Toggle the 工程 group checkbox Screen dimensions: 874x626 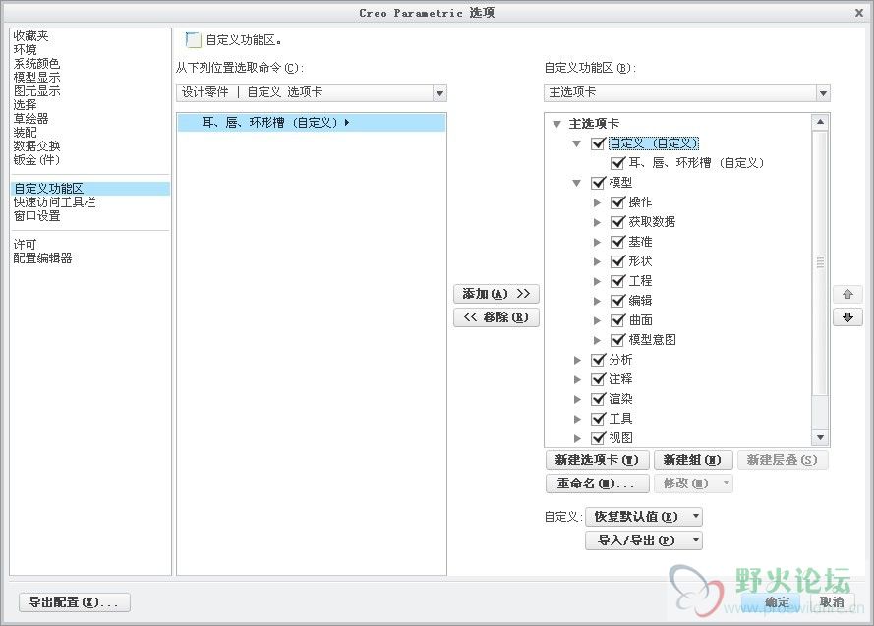coord(617,281)
